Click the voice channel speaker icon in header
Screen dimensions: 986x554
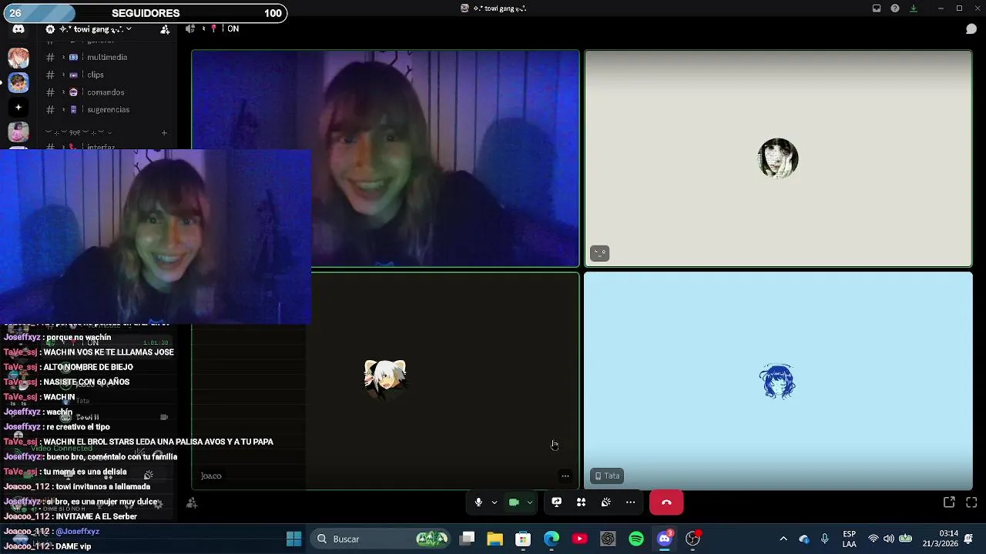click(190, 29)
